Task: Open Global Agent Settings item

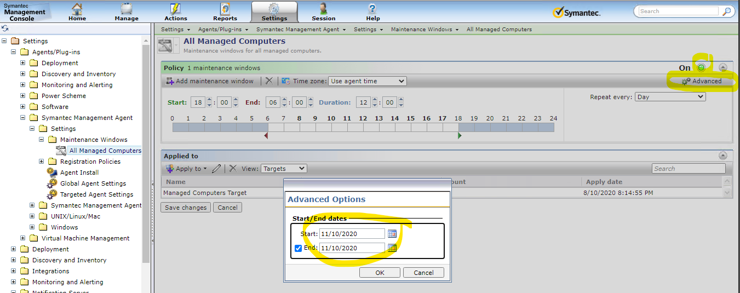Action: coord(93,183)
